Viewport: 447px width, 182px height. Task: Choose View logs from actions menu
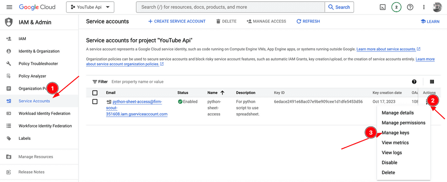coord(392,153)
